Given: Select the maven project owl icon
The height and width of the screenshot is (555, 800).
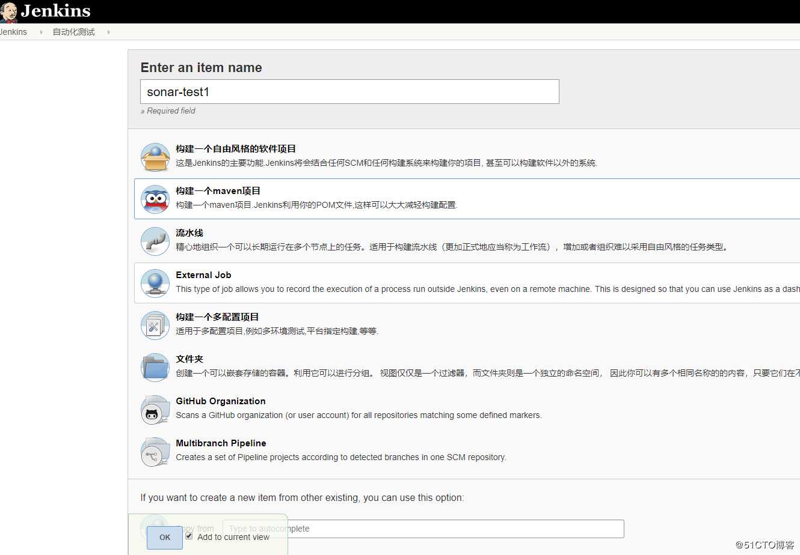Looking at the screenshot, I should 155,199.
